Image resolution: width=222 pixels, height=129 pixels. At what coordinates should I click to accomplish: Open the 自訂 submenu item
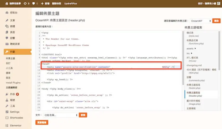click(8, 63)
